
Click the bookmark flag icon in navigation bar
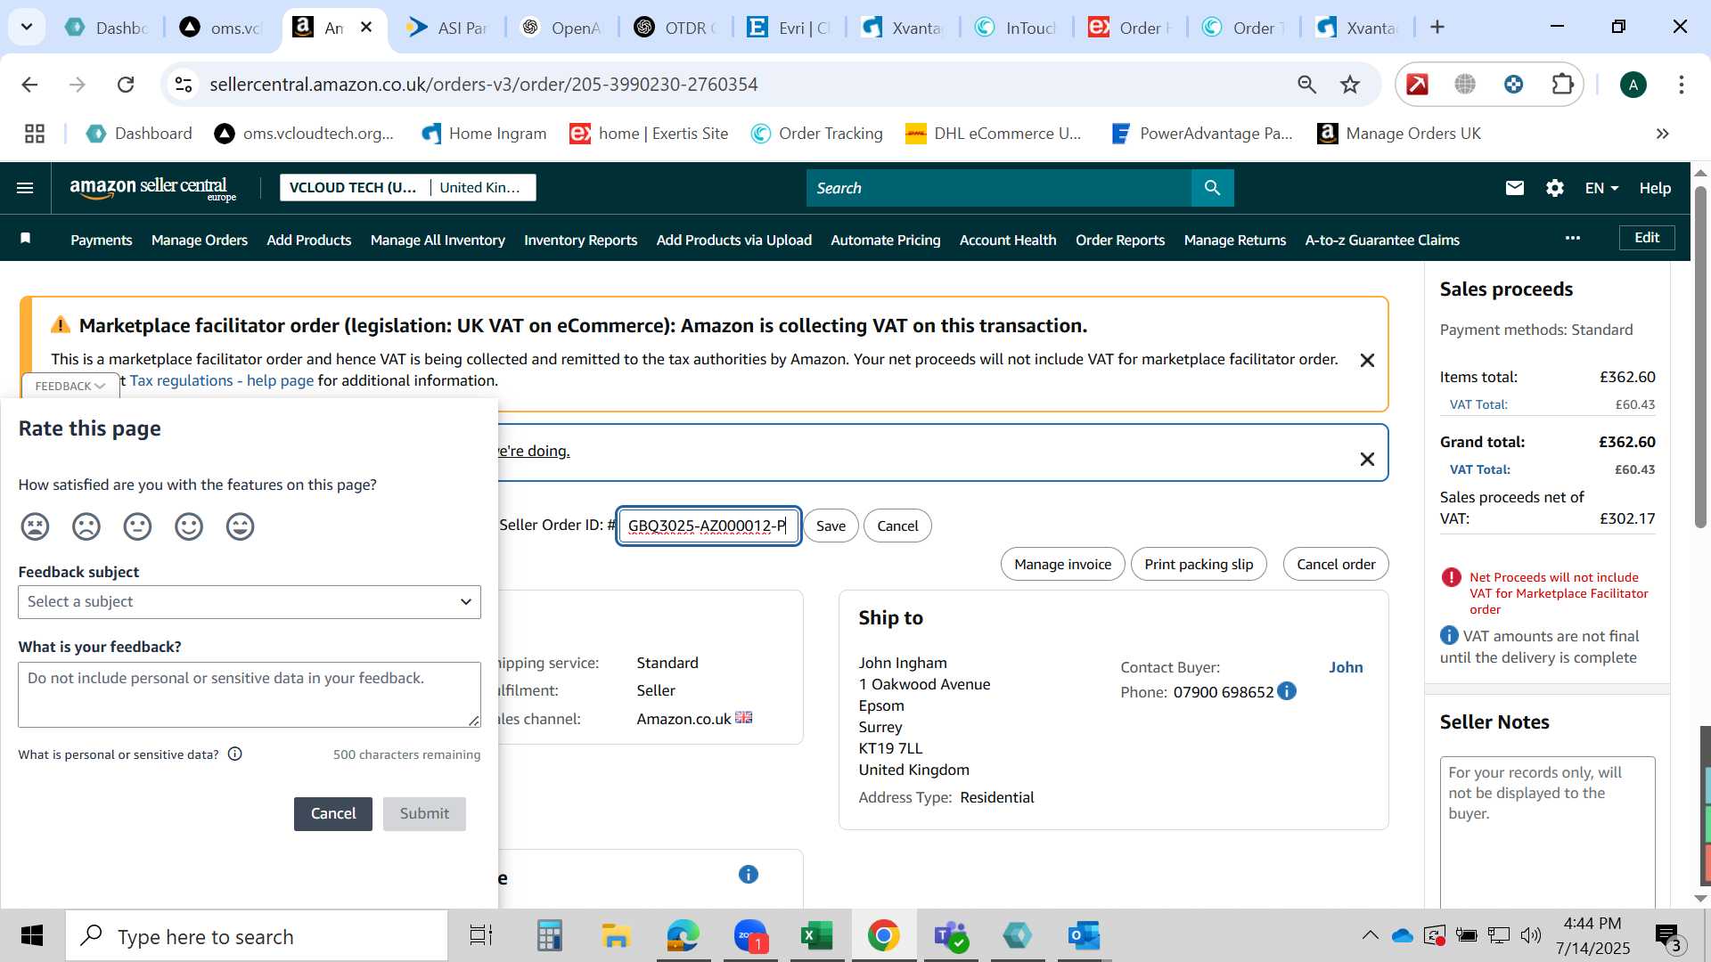26,238
